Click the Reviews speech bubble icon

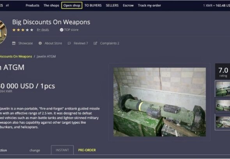69,43
